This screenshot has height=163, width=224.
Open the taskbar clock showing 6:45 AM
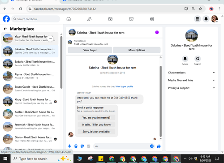tap(205, 159)
